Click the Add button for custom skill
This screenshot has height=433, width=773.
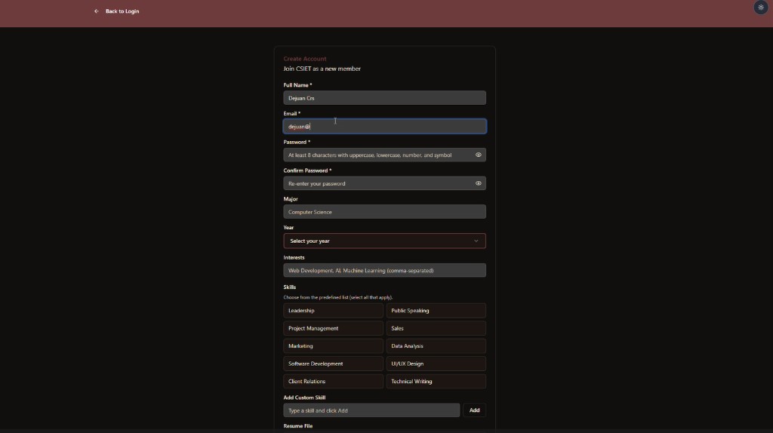[x=474, y=410]
